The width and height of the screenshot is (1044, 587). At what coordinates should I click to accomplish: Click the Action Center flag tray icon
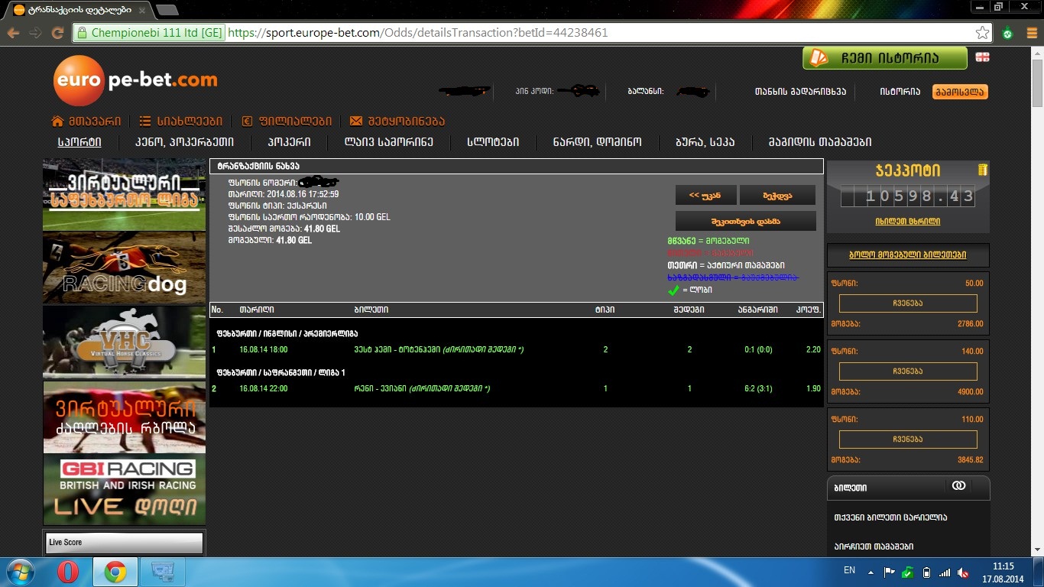pyautogui.click(x=889, y=572)
